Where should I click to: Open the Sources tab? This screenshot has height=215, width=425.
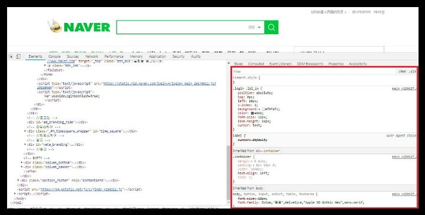(73, 56)
